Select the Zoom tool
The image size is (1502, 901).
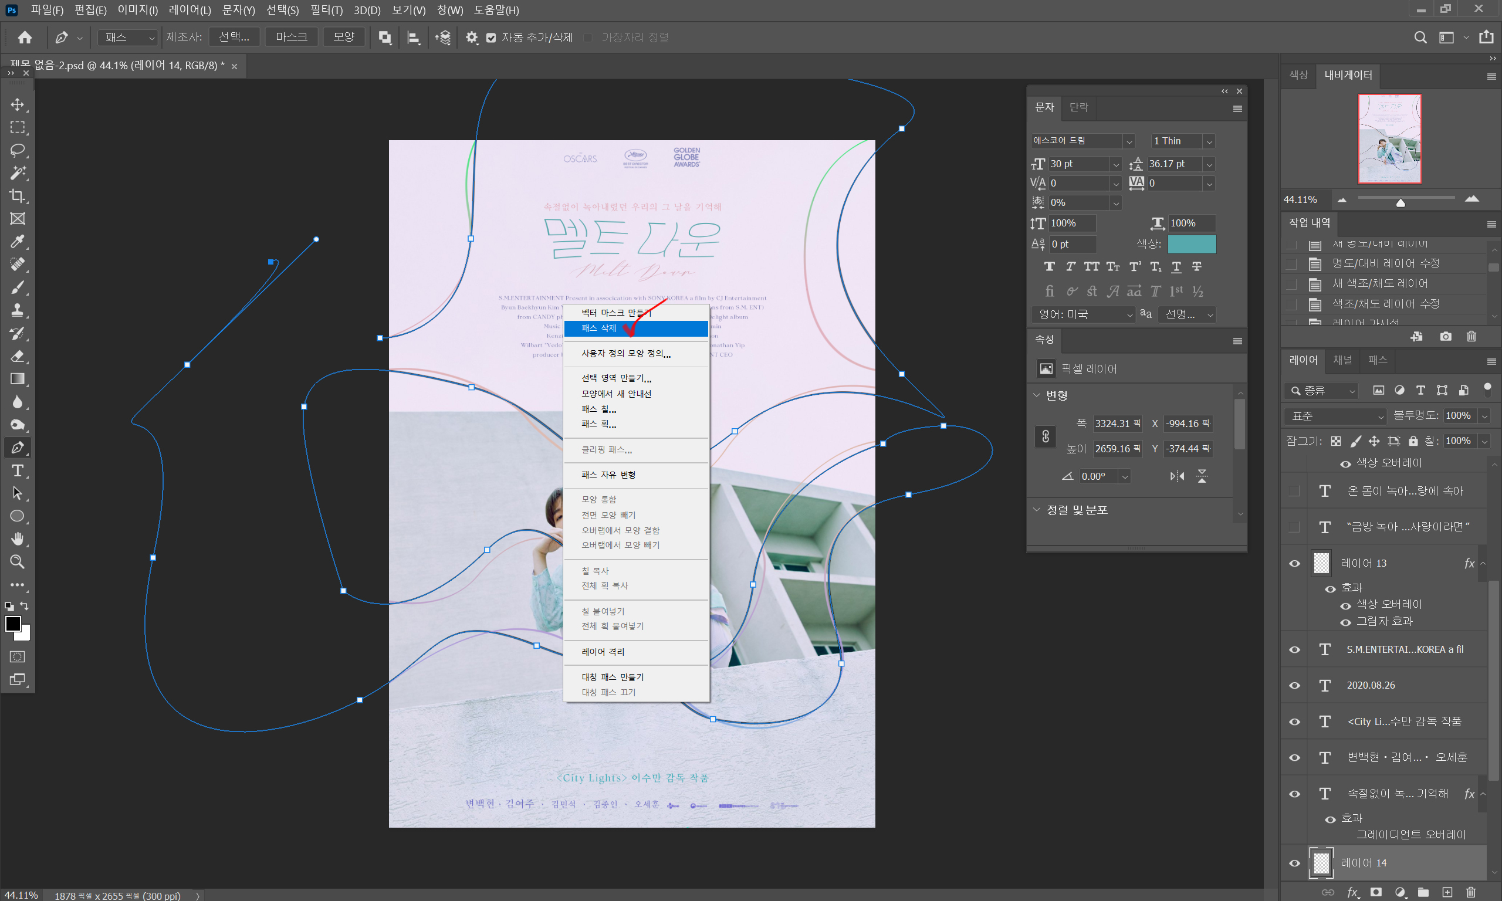coord(18,561)
